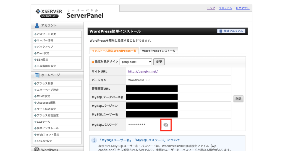
Task: Open the マニュアル link in the top bar
Action: [226, 8]
